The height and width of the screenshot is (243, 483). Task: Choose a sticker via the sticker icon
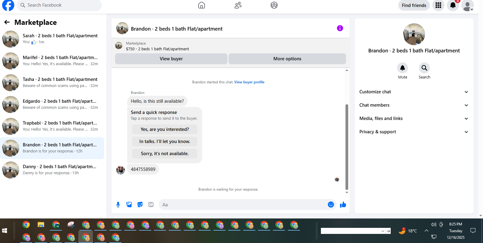point(140,205)
